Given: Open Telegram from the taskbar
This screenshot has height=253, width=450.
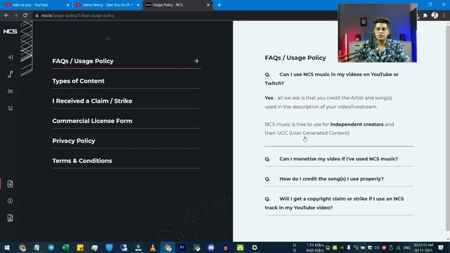Looking at the screenshot, I should 51,247.
